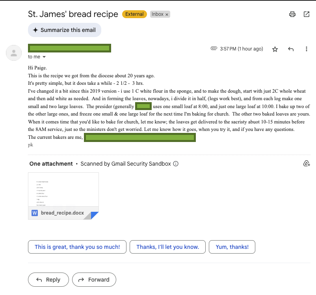Click the subject "St. James' bread recipe"
316x295 pixels.
pyautogui.click(x=73, y=14)
